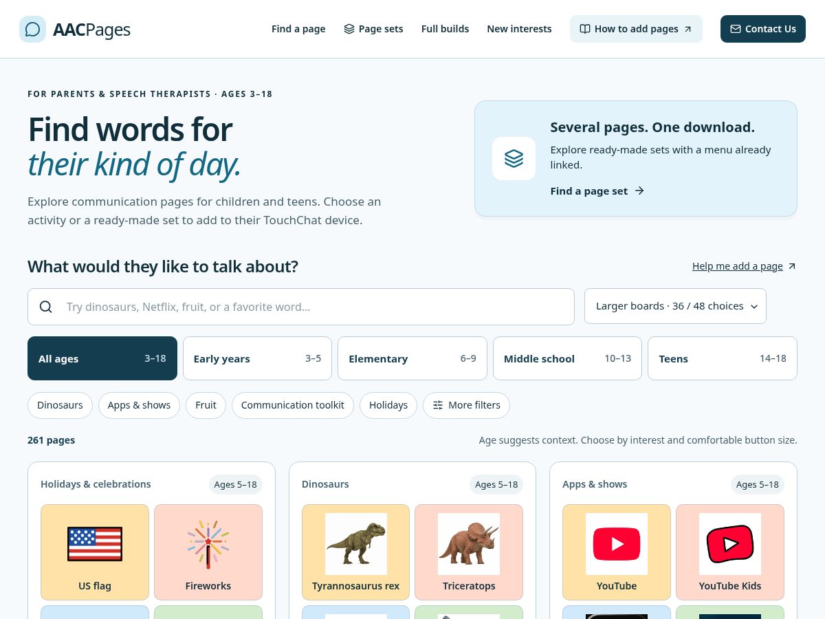Open the Fireworks tile
Viewport: 825px width, 619px height.
(x=208, y=552)
